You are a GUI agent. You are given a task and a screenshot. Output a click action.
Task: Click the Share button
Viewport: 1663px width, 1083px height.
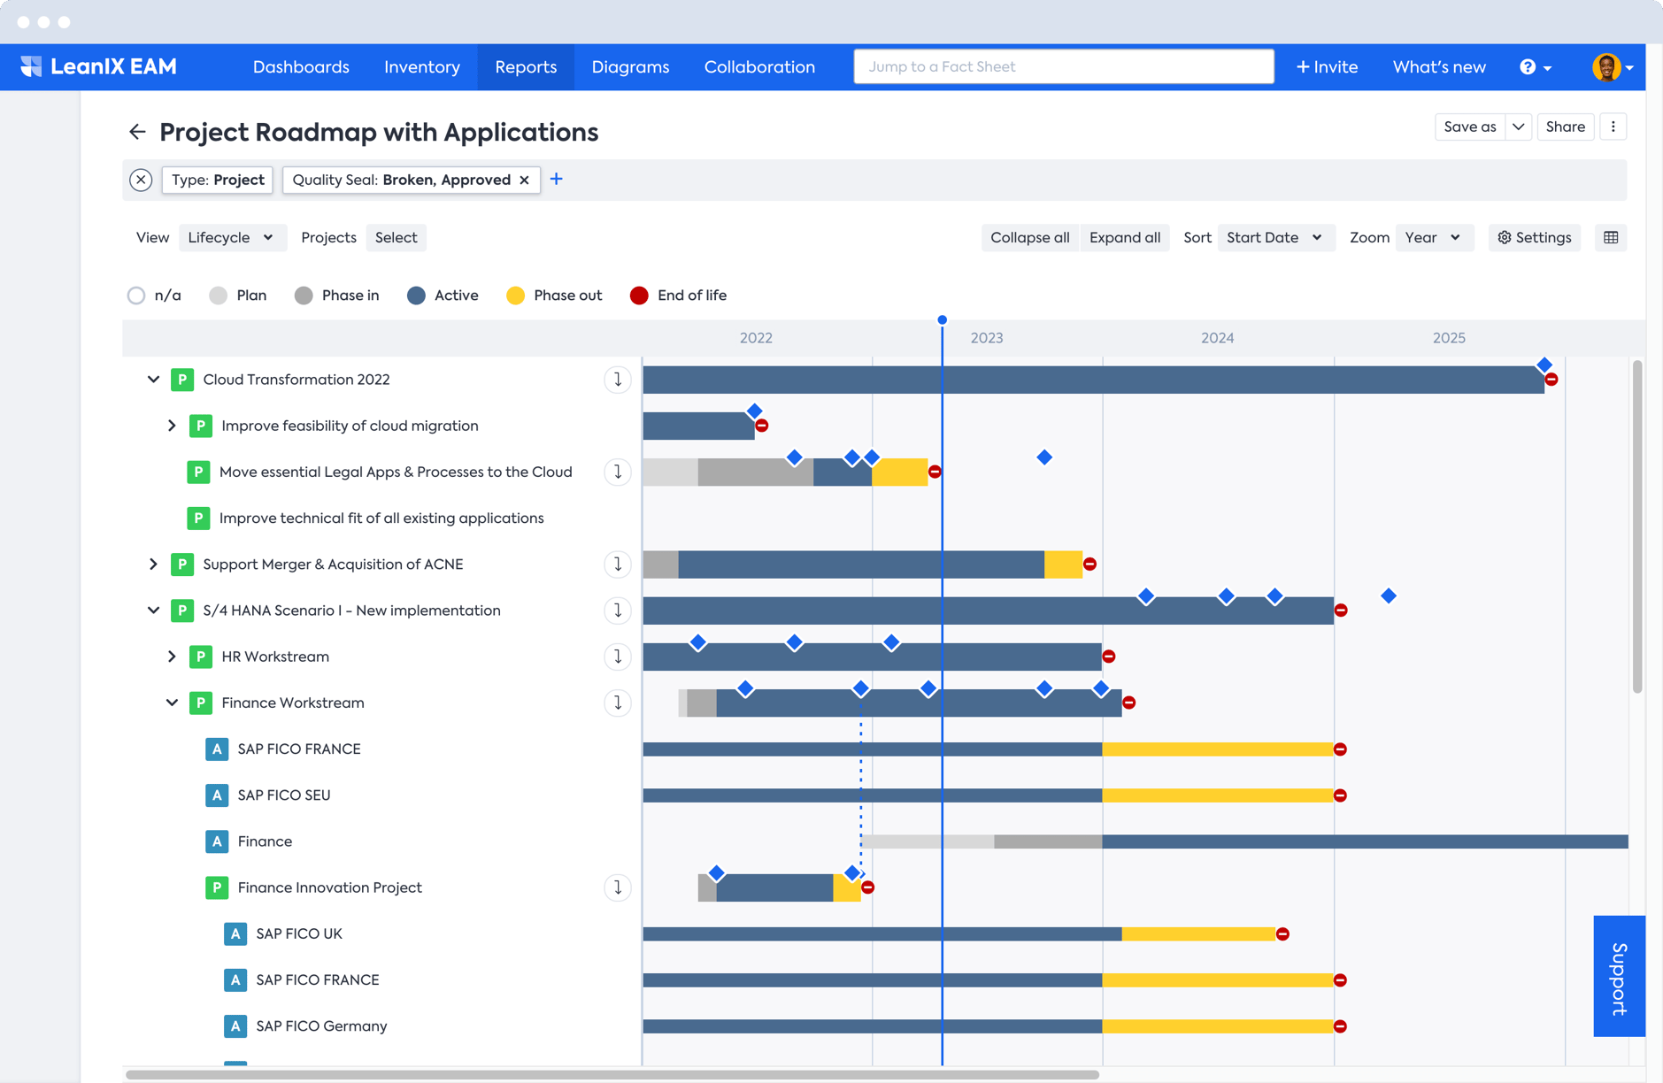1564,127
